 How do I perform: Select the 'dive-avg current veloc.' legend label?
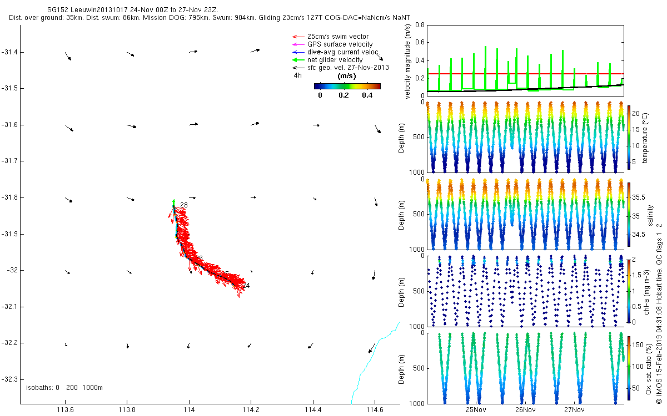(343, 52)
